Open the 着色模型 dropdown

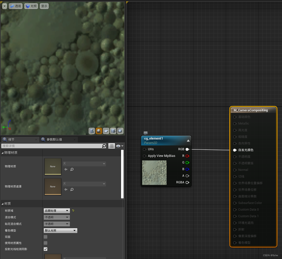[x=60, y=230]
